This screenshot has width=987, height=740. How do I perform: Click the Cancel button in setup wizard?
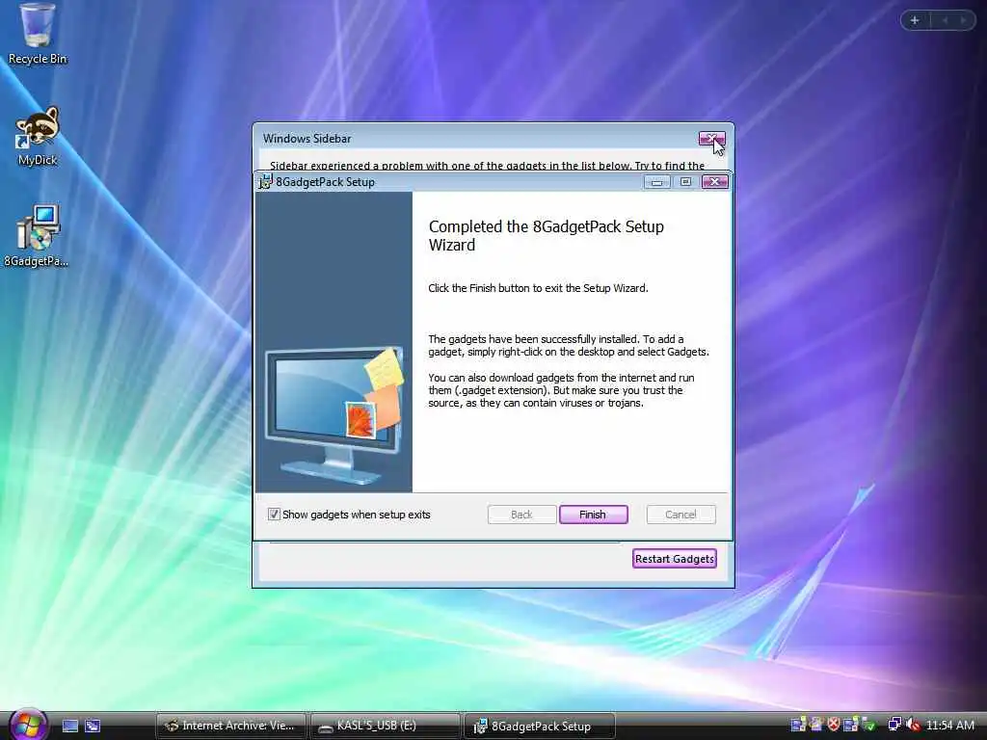pos(680,515)
